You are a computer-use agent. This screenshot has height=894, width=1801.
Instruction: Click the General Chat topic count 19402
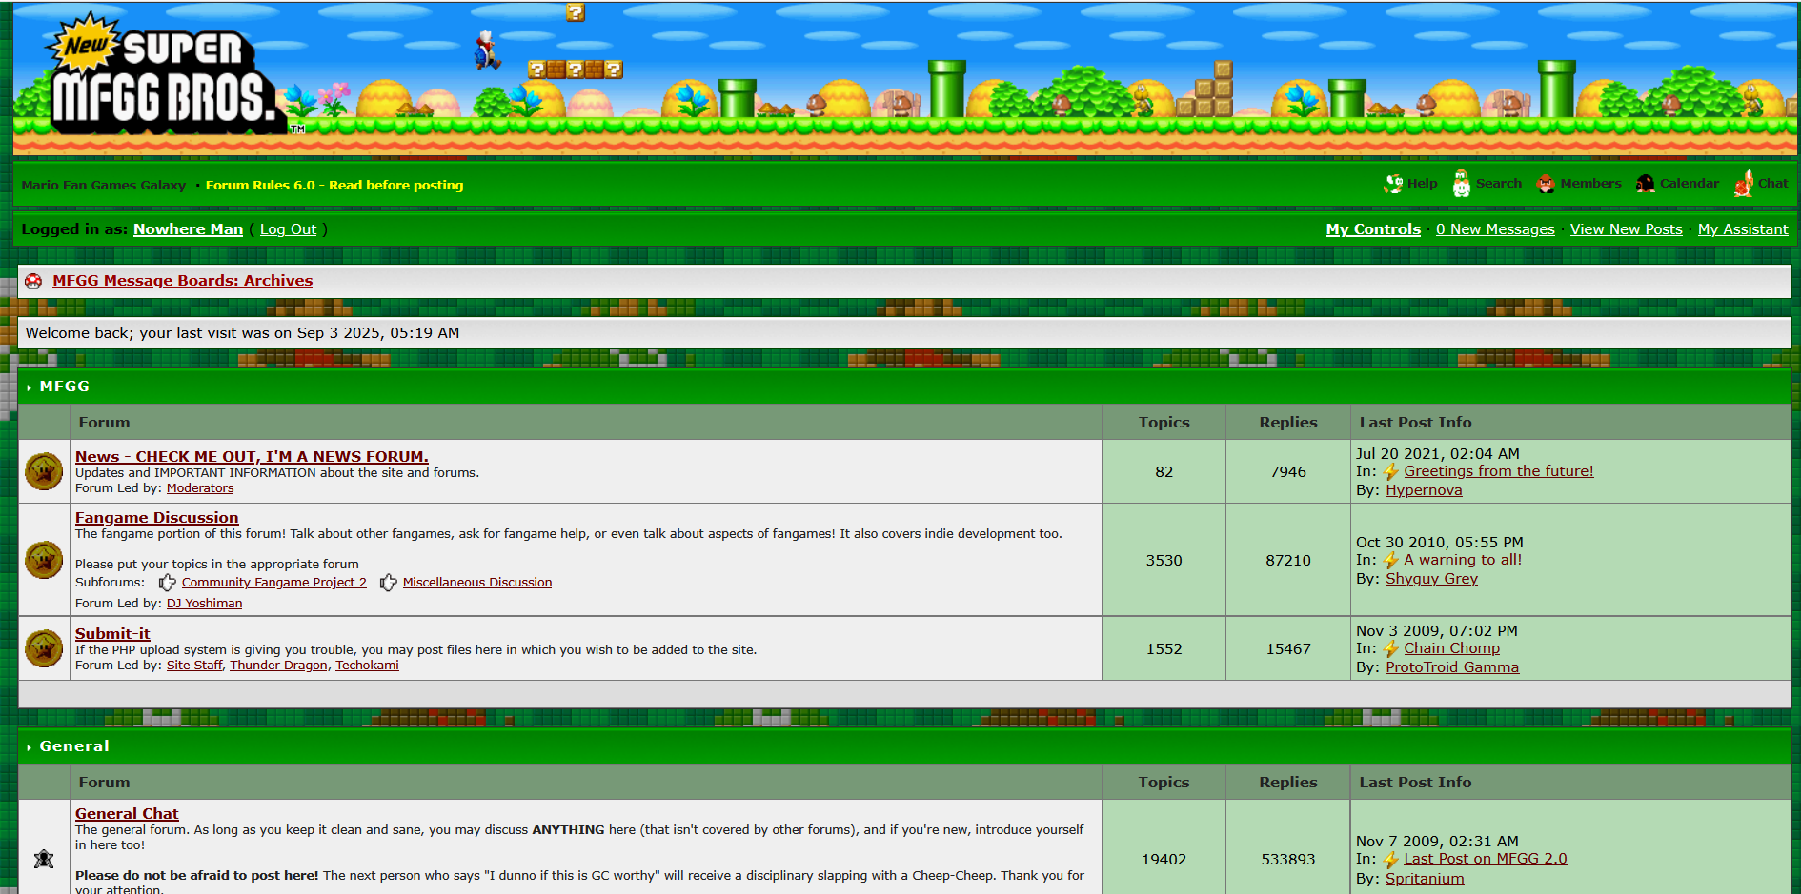(1164, 860)
